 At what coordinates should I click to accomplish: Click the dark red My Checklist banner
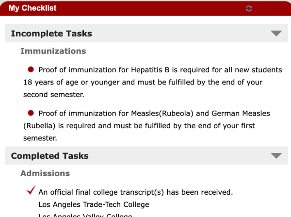pyautogui.click(x=145, y=8)
